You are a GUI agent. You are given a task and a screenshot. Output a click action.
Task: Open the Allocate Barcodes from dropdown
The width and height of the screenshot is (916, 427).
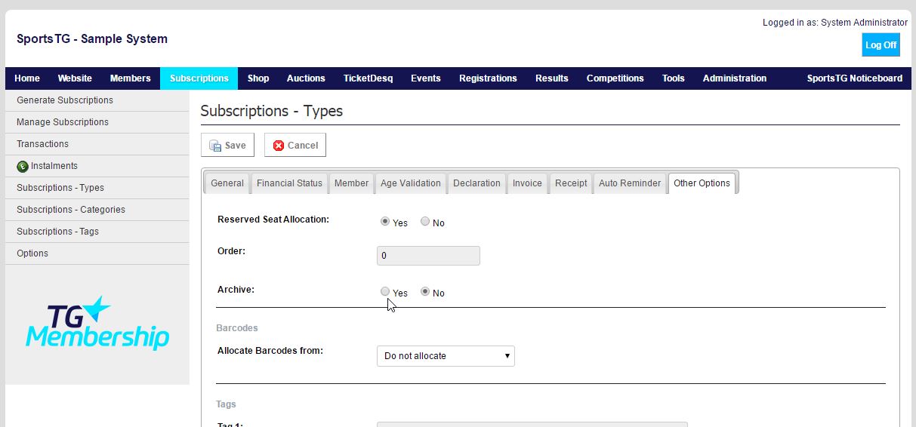[446, 356]
